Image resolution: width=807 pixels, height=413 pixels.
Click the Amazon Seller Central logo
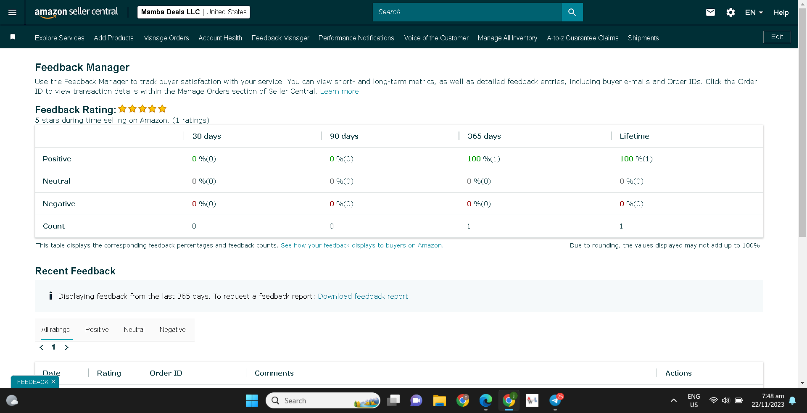76,13
